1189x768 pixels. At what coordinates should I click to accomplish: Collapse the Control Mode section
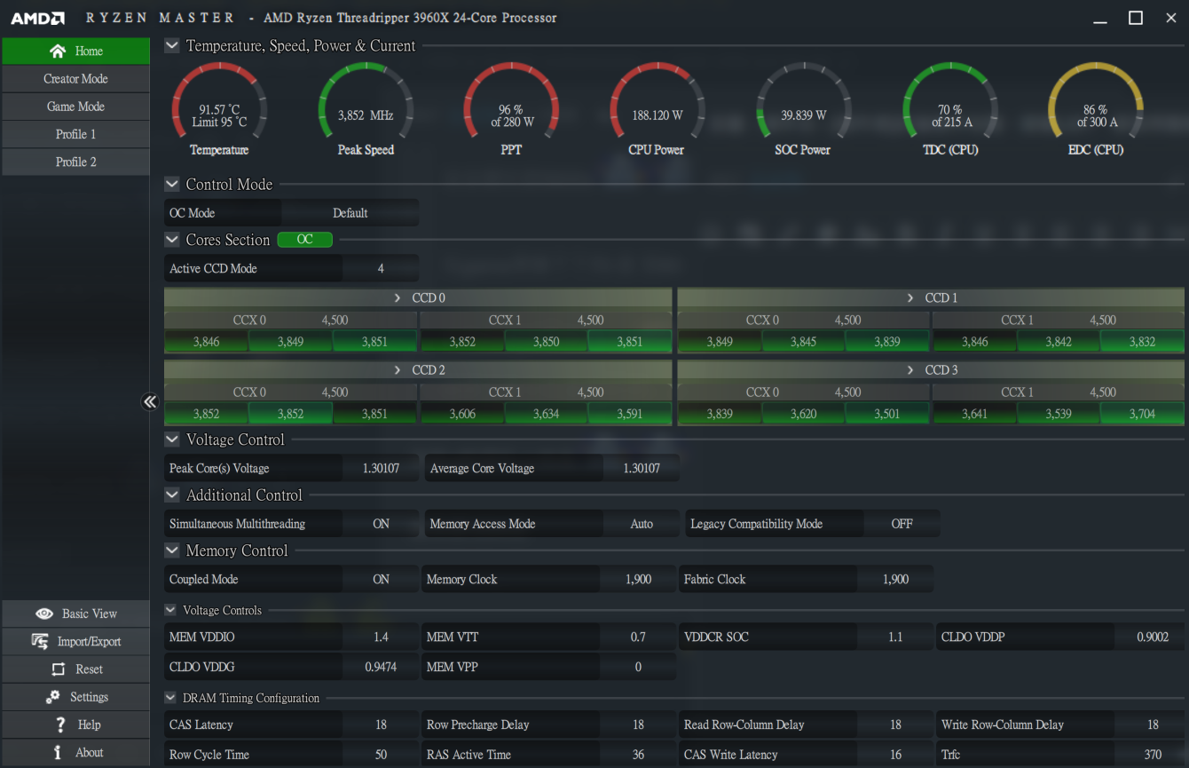172,185
